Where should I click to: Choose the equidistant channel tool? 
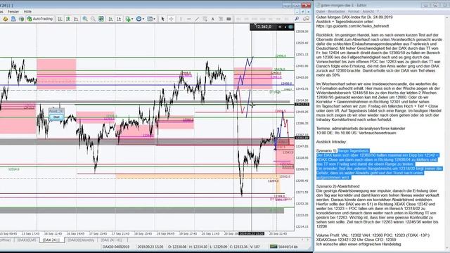click(205, 19)
